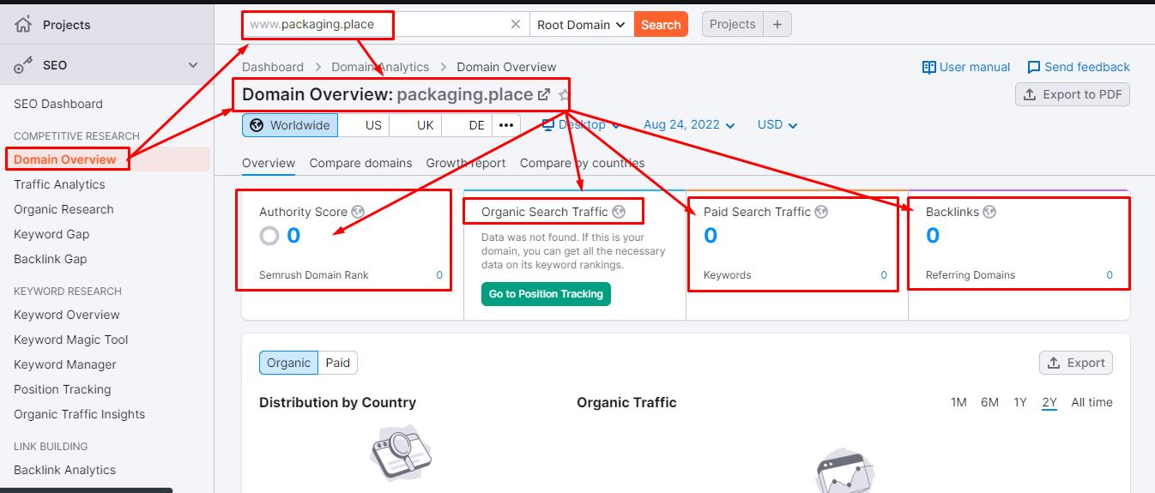Open the USD currency dropdown
Image resolution: width=1155 pixels, height=493 pixels.
777,125
